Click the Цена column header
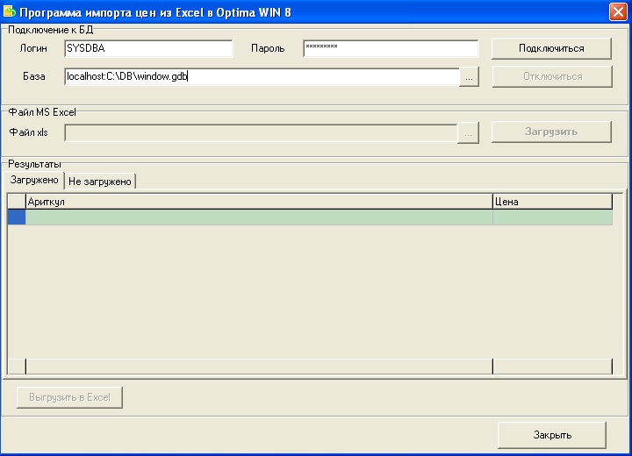This screenshot has height=456, width=632. [551, 202]
